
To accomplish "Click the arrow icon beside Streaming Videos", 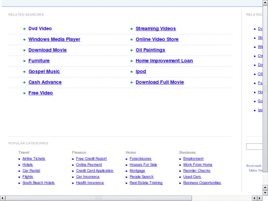I will [132, 29].
